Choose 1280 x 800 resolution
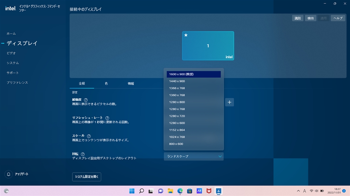Image resolution: width=350 pixels, height=196 pixels. [194, 102]
